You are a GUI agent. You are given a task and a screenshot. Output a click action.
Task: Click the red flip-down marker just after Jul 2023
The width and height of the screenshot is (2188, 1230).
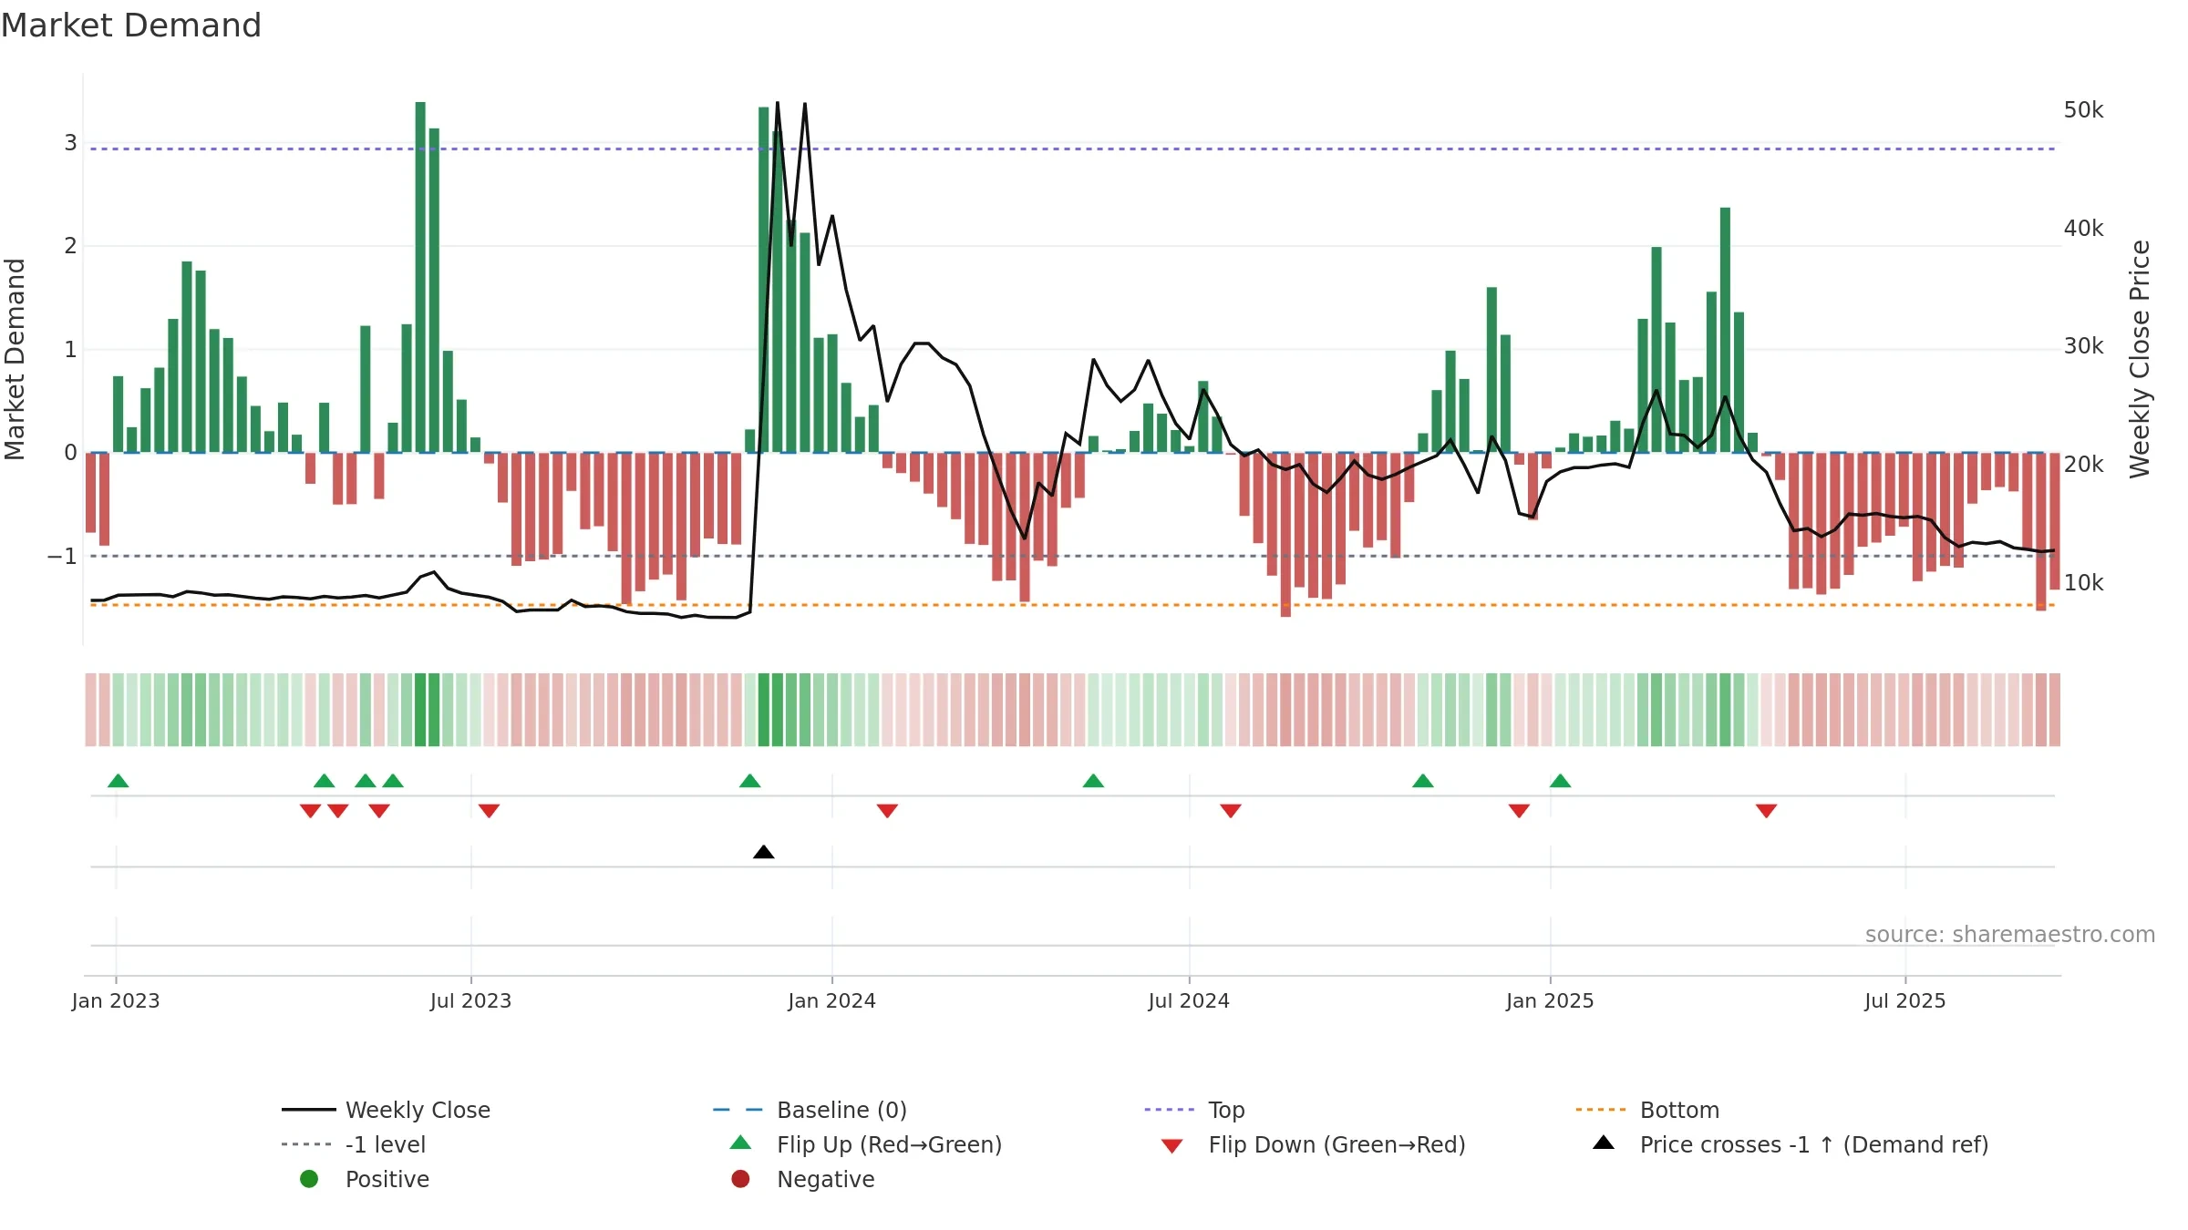click(x=489, y=811)
